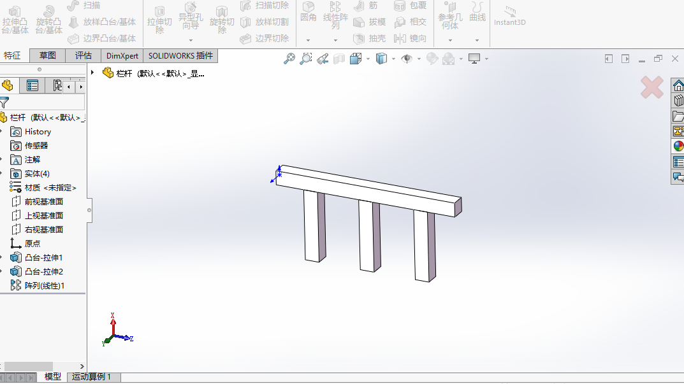Open the ConfigurationManager tab
Image resolution: width=684 pixels, height=384 pixels.
coord(57,86)
